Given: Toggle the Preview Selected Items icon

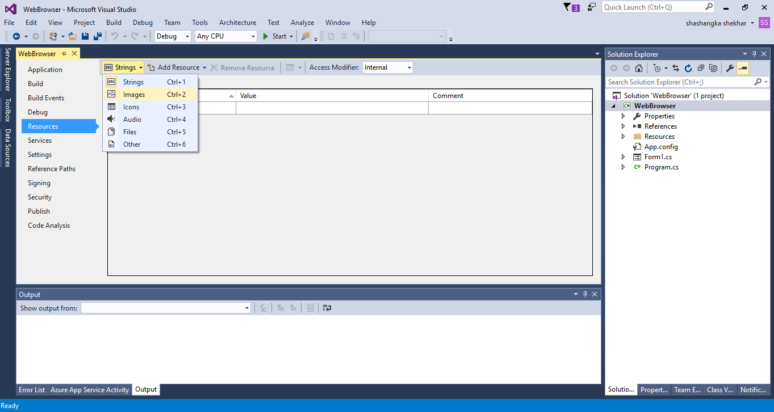Looking at the screenshot, I should (743, 68).
